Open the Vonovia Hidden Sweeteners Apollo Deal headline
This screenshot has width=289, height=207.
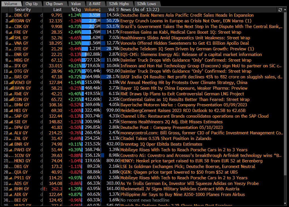pyautogui.click(x=185, y=43)
